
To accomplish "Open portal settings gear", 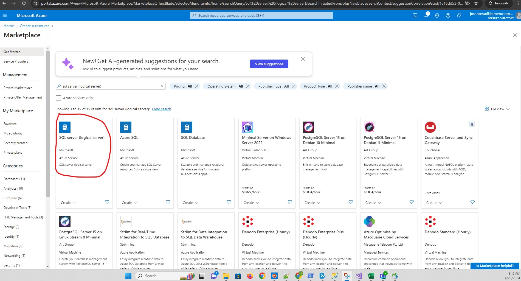I will point(437,15).
